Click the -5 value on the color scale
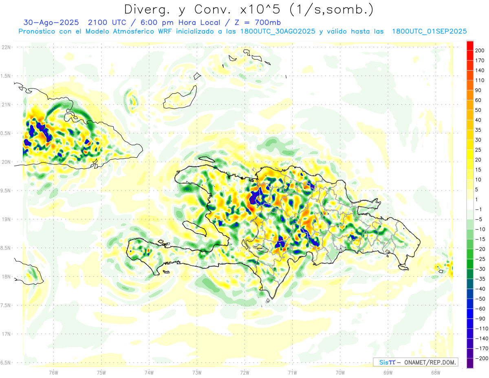The width and height of the screenshot is (489, 378). (478, 219)
